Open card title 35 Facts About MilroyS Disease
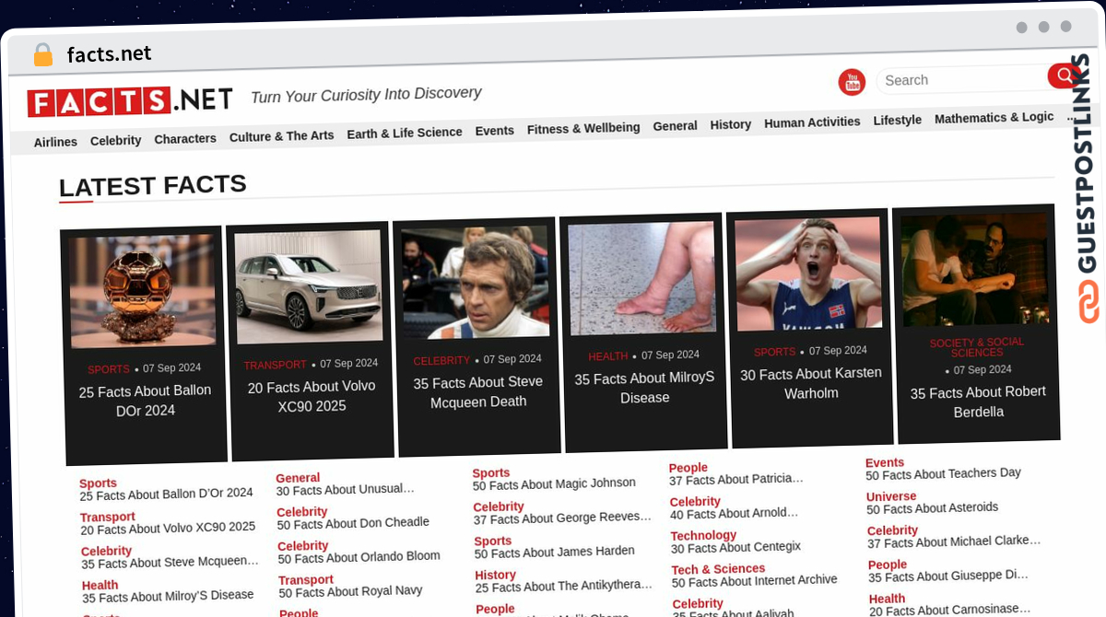The width and height of the screenshot is (1106, 617). pos(644,388)
